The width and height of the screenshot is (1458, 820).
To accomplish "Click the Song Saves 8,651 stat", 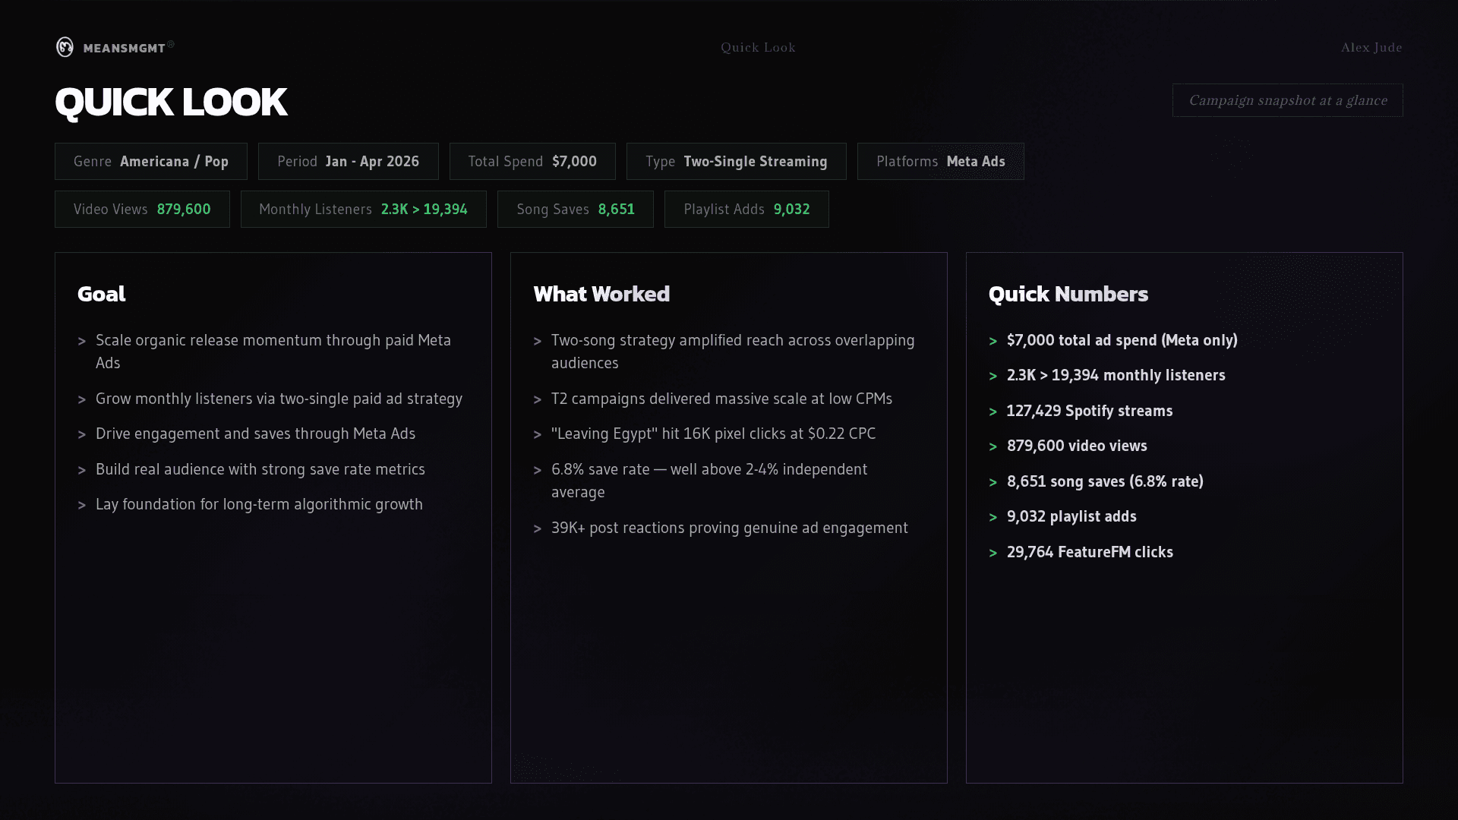I will 575,209.
